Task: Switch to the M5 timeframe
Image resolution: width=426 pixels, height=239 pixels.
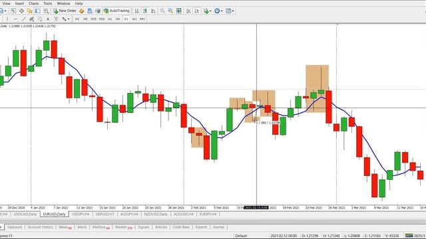Action: pyautogui.click(x=85, y=19)
